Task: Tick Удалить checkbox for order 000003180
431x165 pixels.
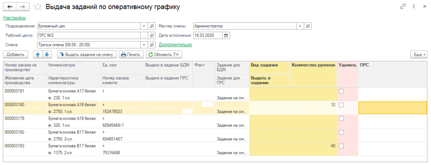Action: point(341,105)
